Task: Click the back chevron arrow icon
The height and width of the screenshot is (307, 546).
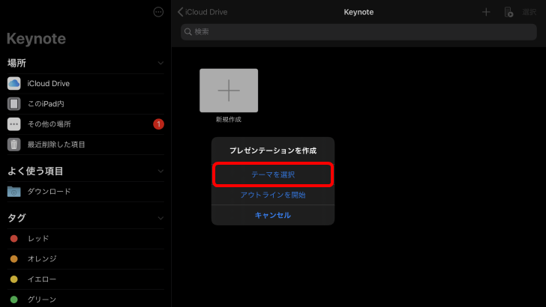Action: point(180,12)
